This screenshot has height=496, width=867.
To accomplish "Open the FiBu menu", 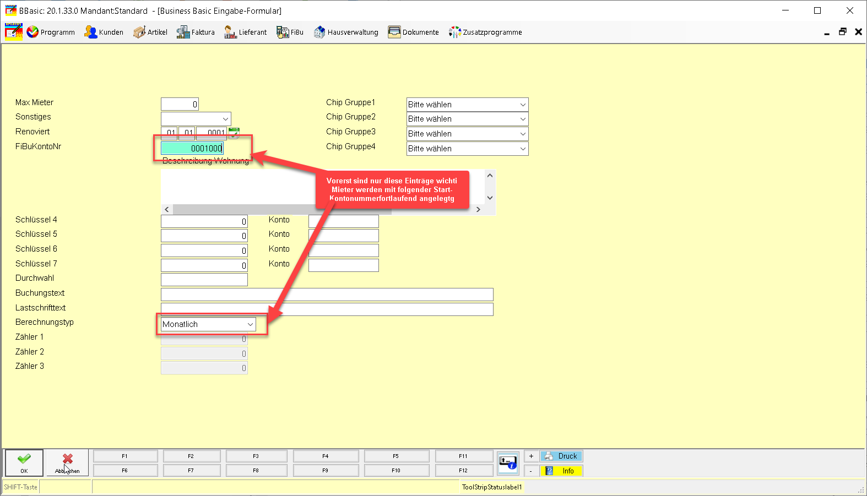I will point(290,32).
